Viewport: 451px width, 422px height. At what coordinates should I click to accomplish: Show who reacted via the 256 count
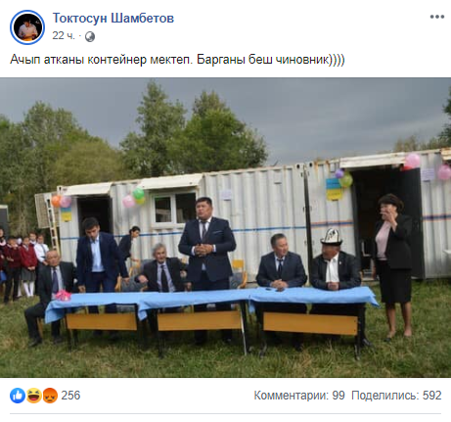(x=70, y=396)
